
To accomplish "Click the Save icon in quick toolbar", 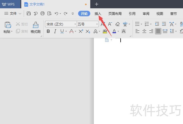I will click(29, 14).
